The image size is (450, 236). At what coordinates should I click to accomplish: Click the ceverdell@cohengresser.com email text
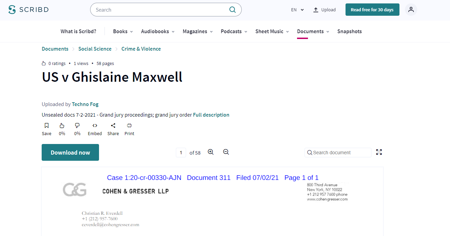111,225
